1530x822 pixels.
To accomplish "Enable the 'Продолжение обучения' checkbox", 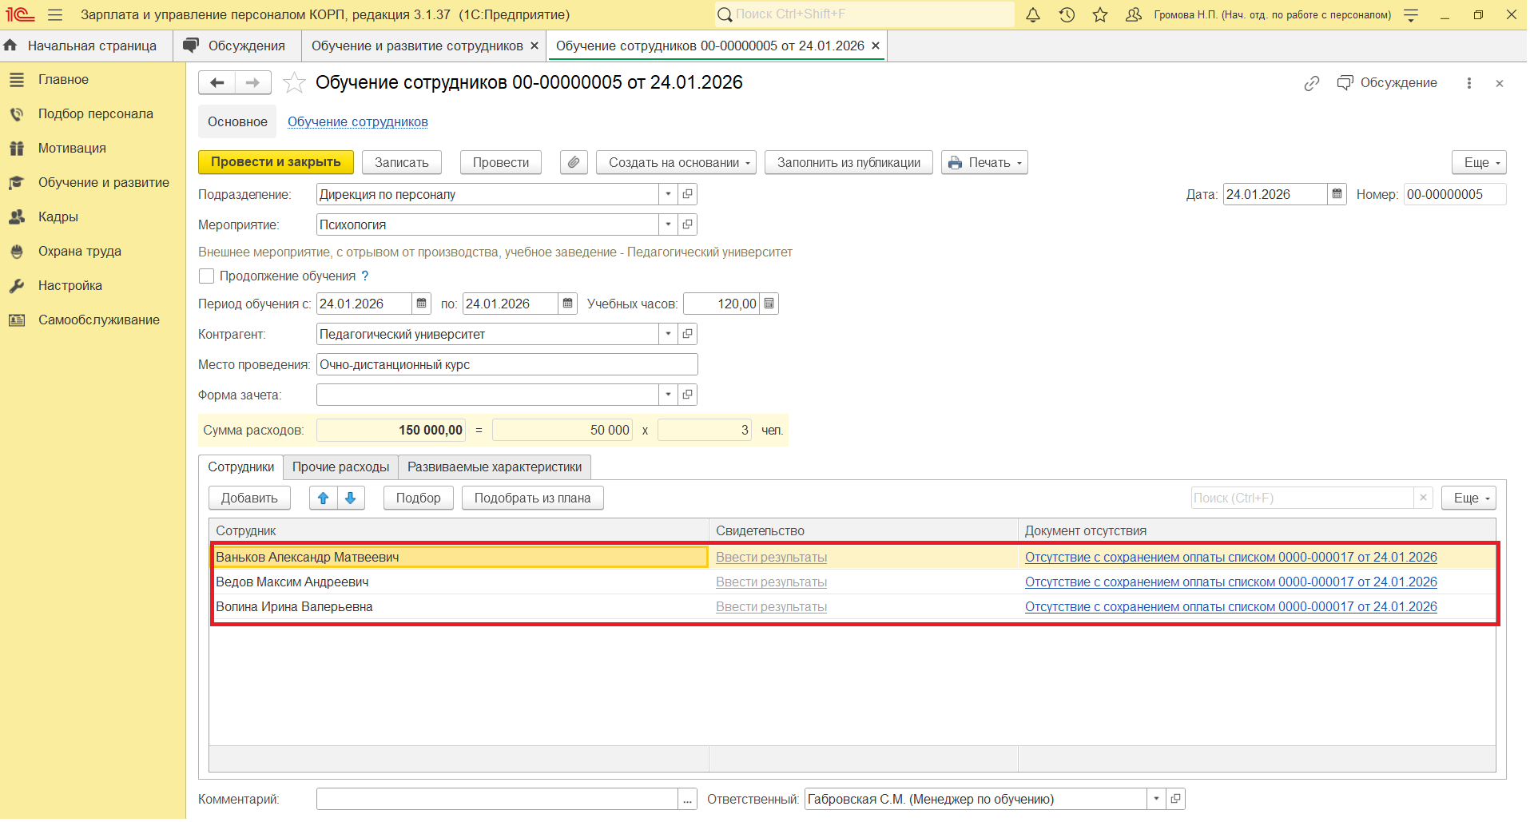I will [x=207, y=276].
